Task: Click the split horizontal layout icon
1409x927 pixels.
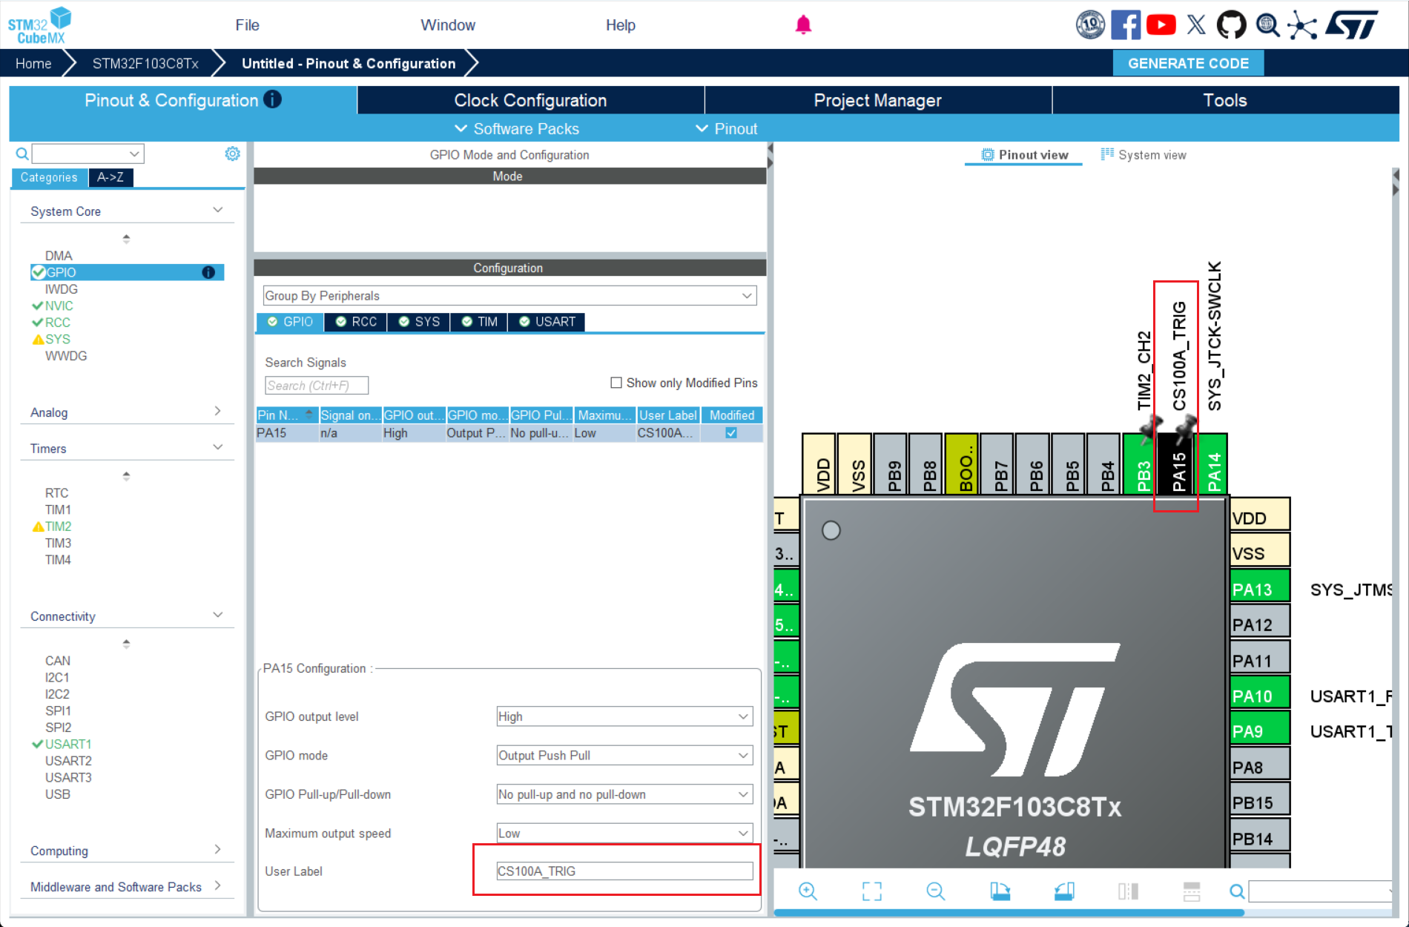Action: (x=1192, y=891)
